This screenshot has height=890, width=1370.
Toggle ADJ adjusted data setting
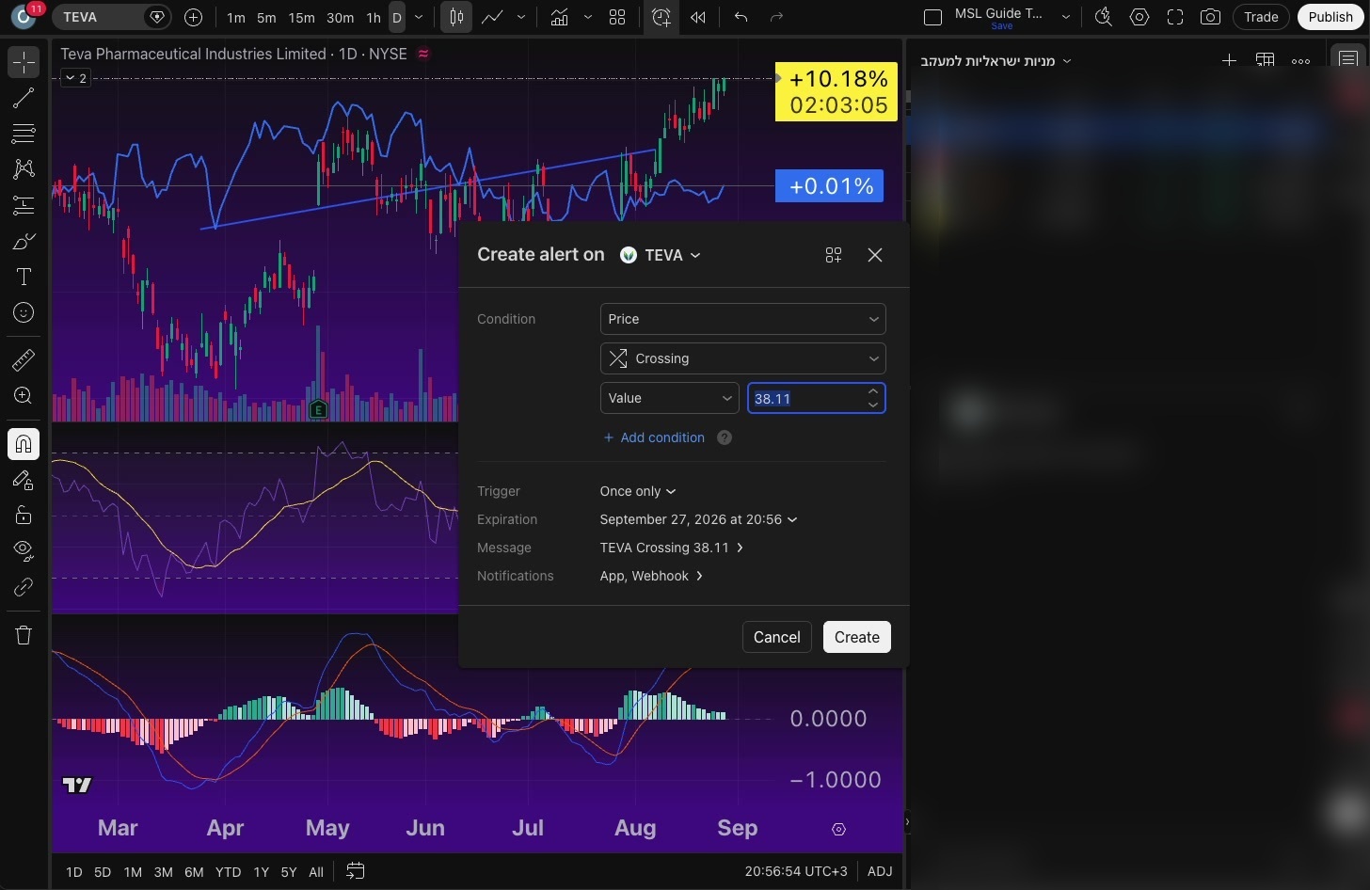(x=880, y=871)
